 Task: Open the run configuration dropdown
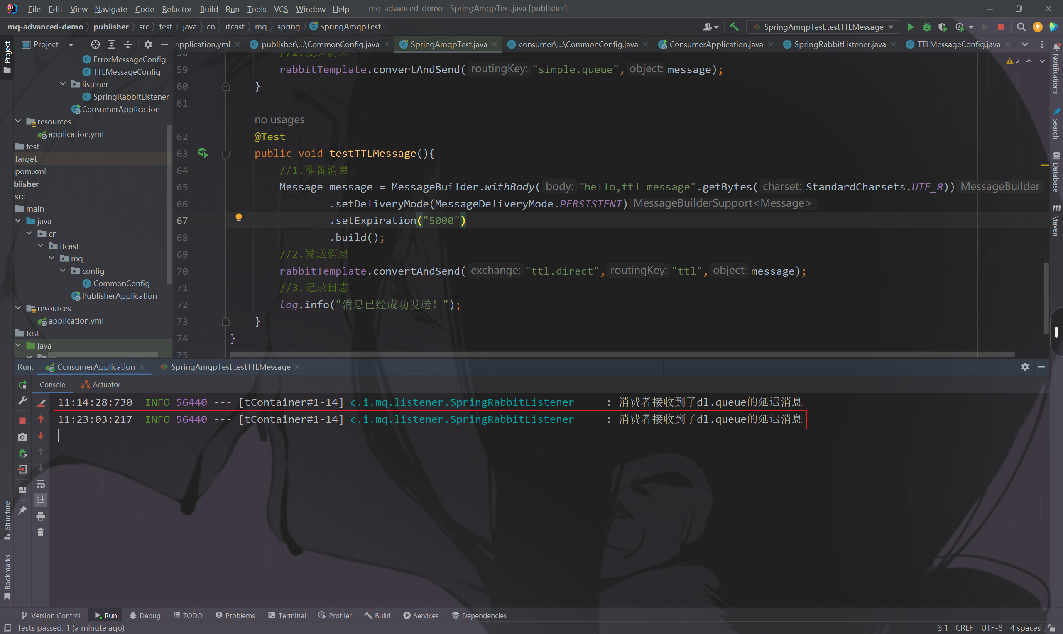(x=823, y=27)
